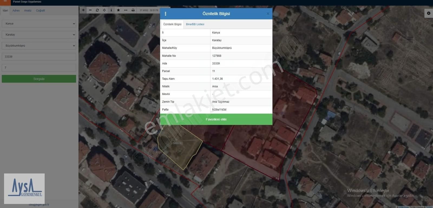The height and width of the screenshot is (208, 433).
Task: Expand the Büyükkumköprü neighborhood dropdown
Action: [39, 46]
